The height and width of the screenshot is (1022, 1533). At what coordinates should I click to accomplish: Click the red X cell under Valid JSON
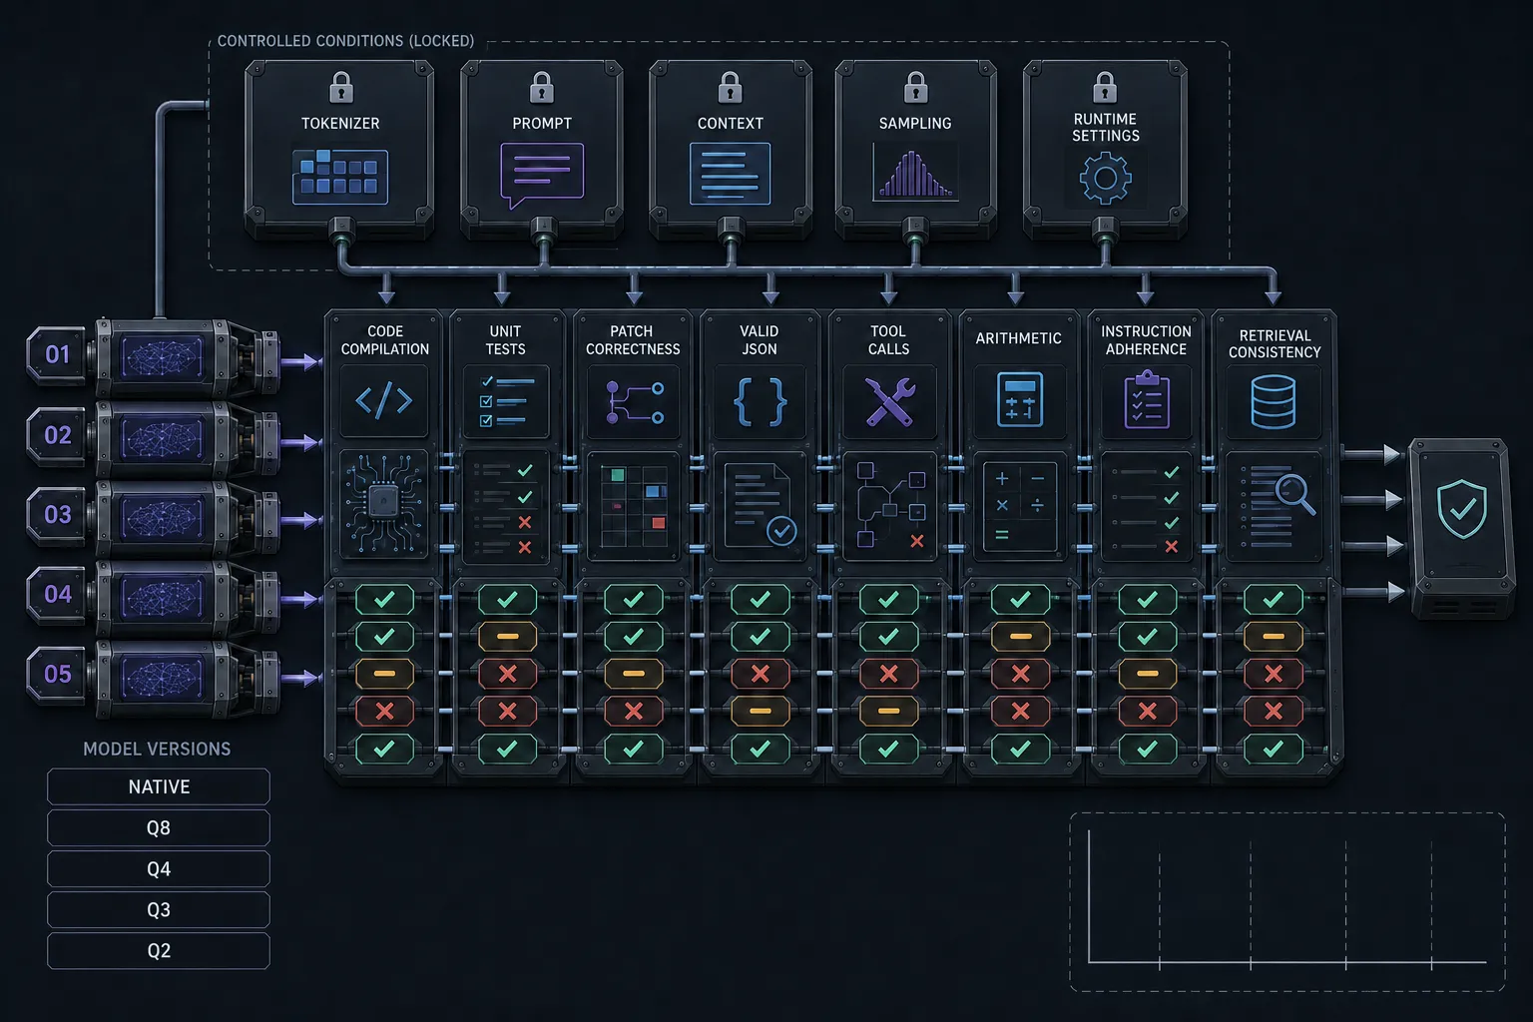[760, 675]
